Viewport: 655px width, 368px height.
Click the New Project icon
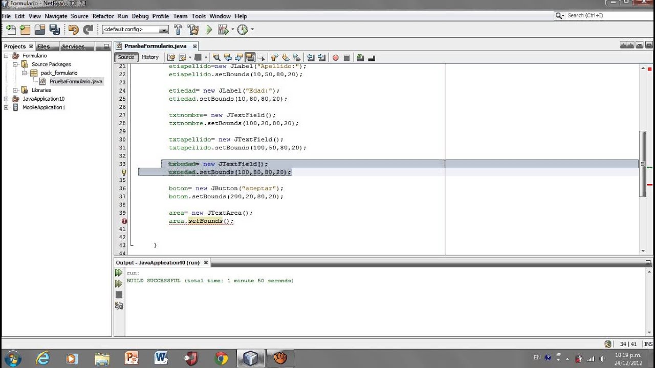point(25,30)
